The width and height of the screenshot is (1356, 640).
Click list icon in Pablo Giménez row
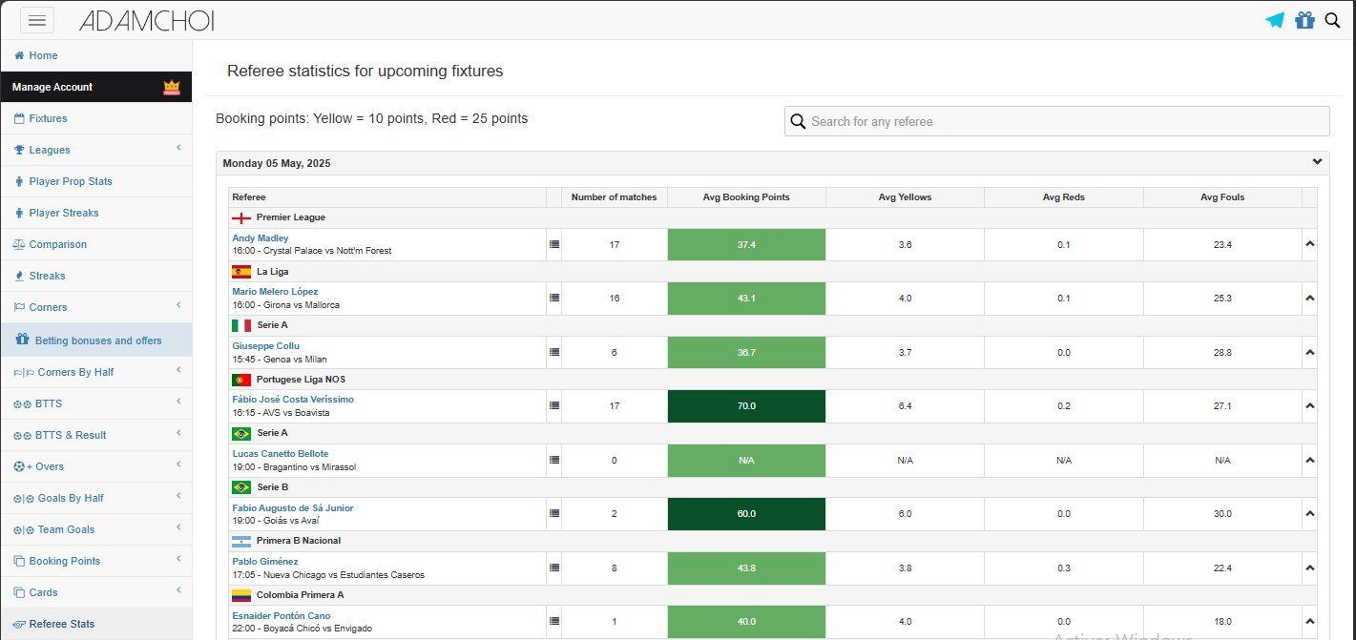[554, 568]
